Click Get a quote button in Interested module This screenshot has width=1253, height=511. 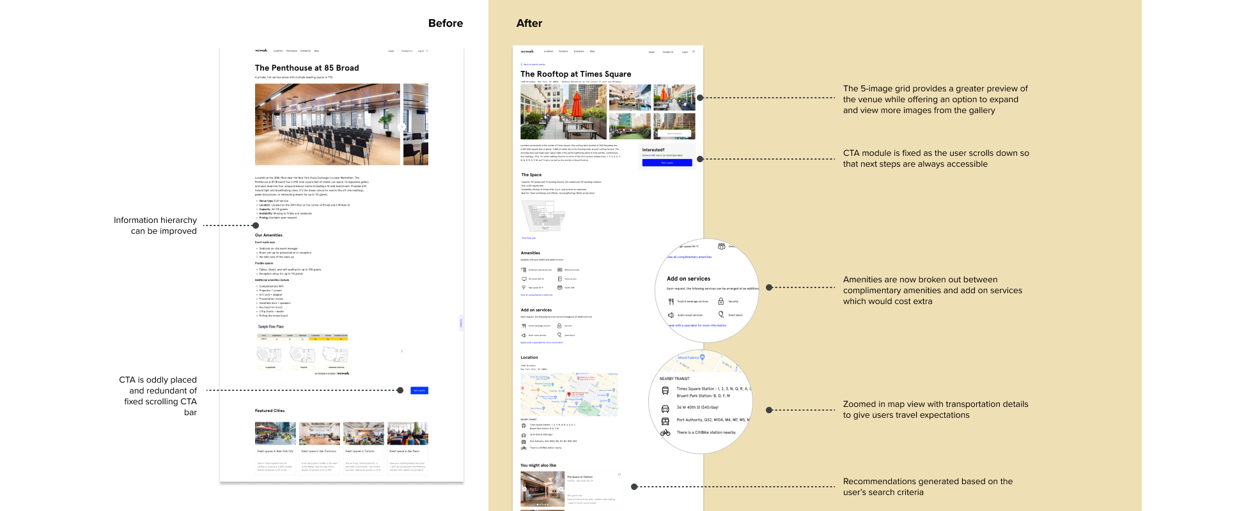pos(667,163)
